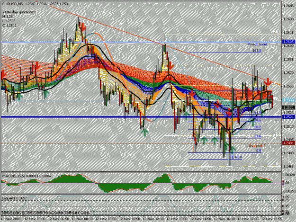Click the '12 Nov 05:30' time label
This screenshot has width=296, height=222.
[35, 219]
